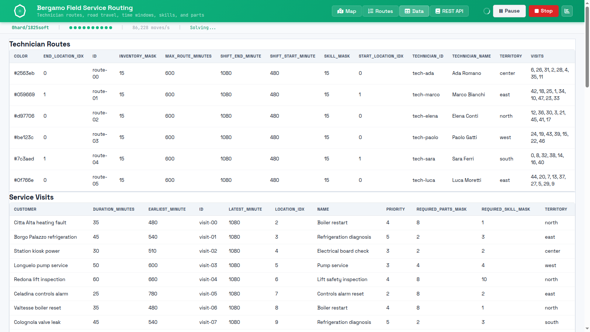Click the PRIORITY column header
590x332 pixels.
pyautogui.click(x=395, y=210)
